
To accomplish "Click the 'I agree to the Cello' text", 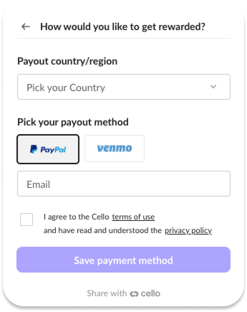I will coord(76,217).
